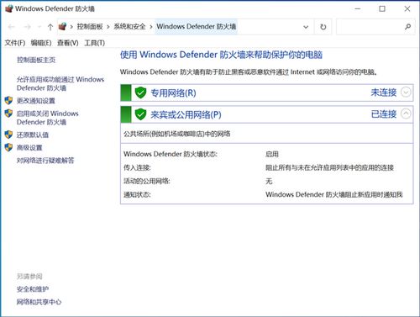This screenshot has width=420, height=317.
Task: Click the green shield beside 专用网络(R)
Action: tap(140, 92)
